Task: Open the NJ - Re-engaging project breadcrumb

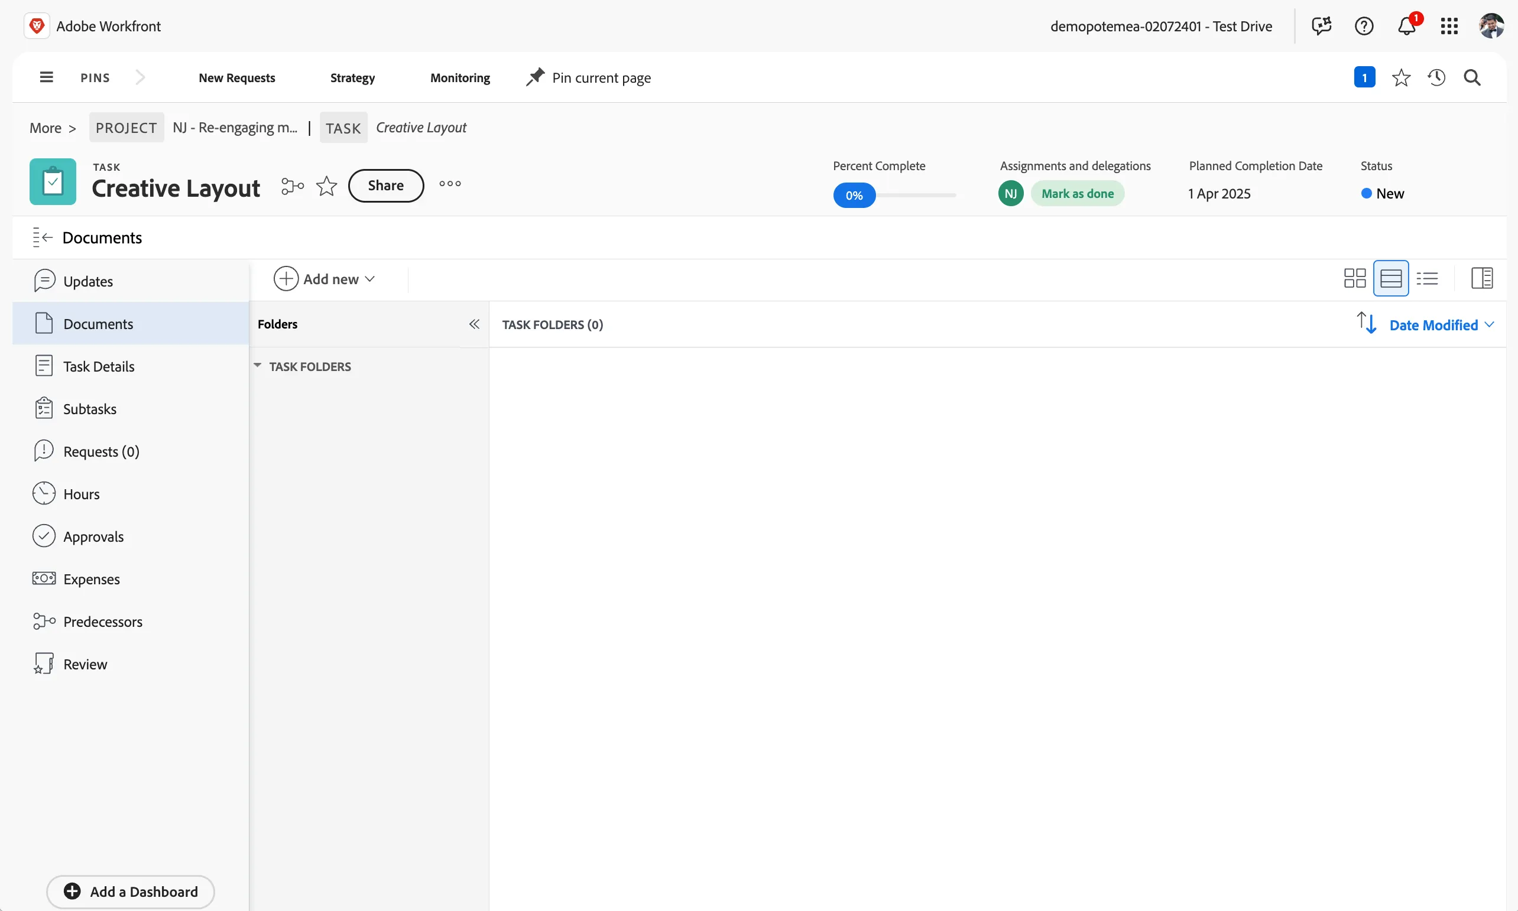Action: (235, 127)
